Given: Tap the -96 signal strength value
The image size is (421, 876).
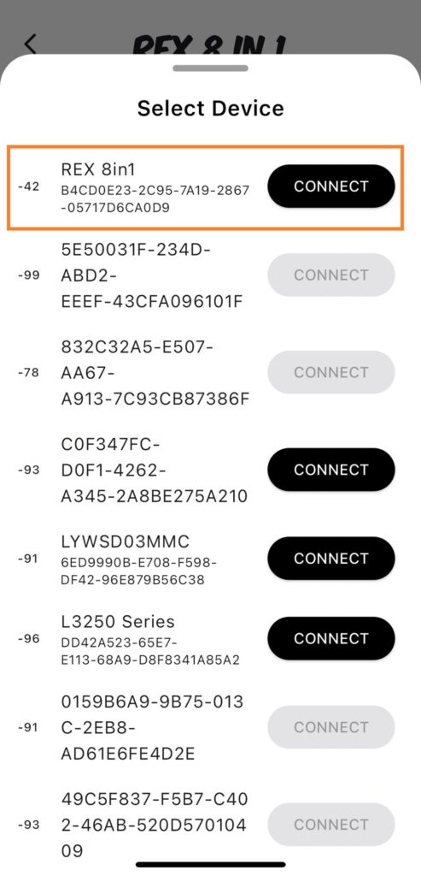Looking at the screenshot, I should (x=28, y=638).
